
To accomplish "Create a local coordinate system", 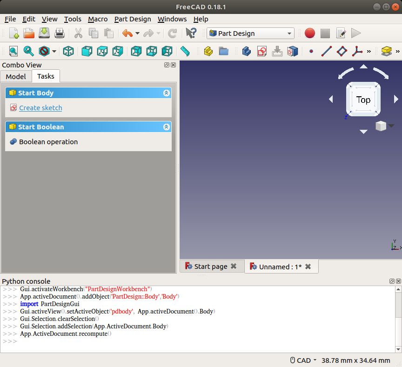I will tap(357, 51).
